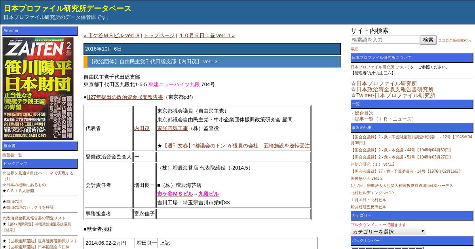Open 国会会議録 本会議 44号 1948年04月30日 link

coord(401,150)
